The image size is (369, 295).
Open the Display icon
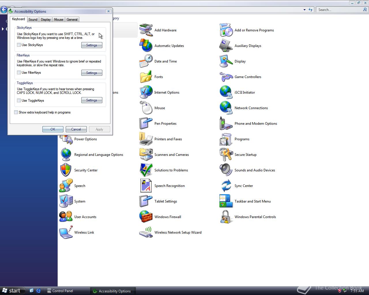pos(226,61)
